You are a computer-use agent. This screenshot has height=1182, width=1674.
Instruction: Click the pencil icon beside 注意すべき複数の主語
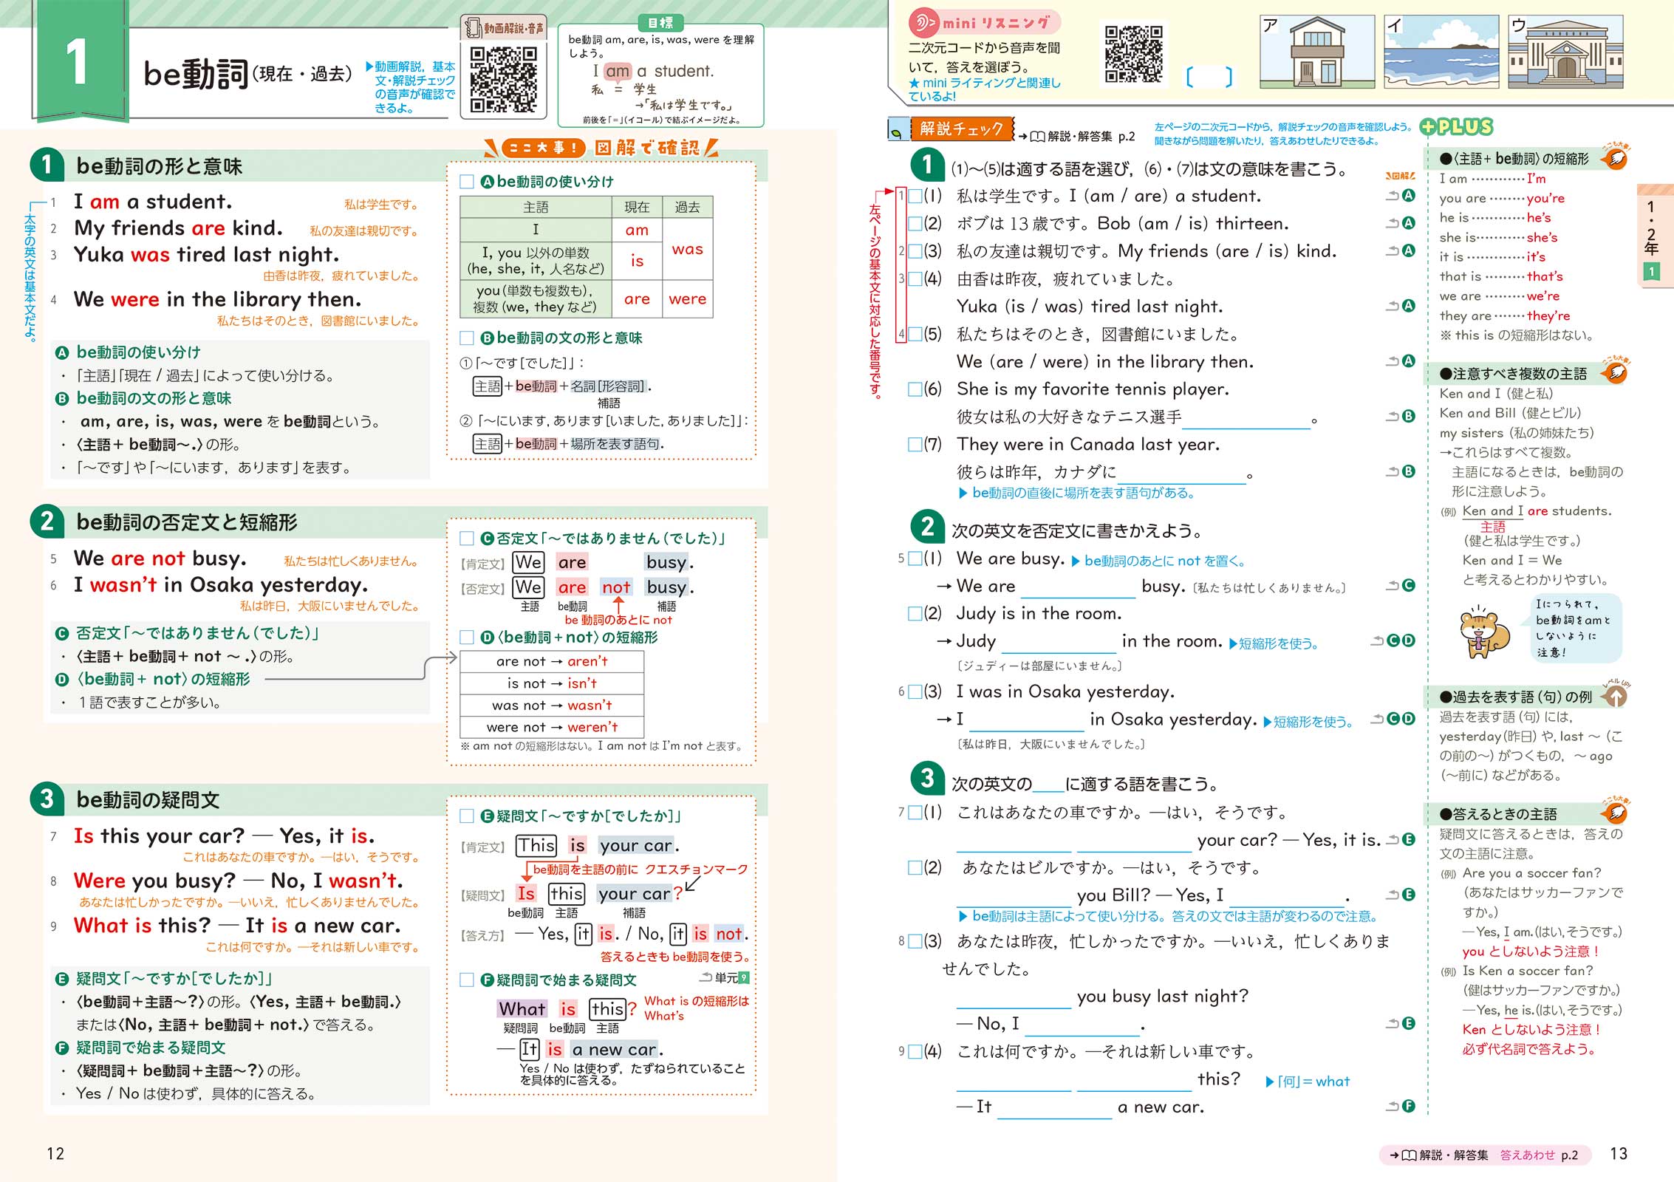[1616, 373]
